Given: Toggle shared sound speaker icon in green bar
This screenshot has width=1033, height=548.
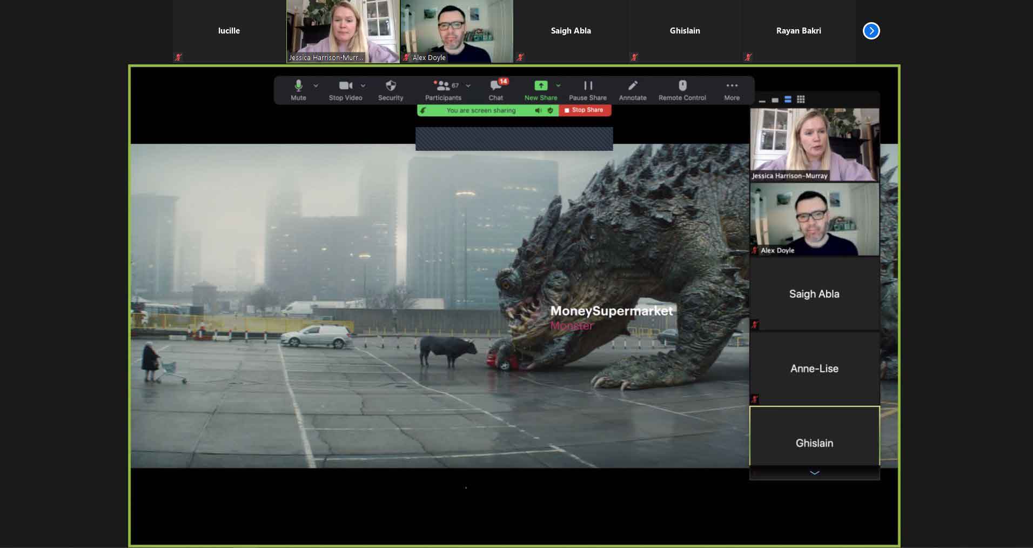Looking at the screenshot, I should point(538,110).
